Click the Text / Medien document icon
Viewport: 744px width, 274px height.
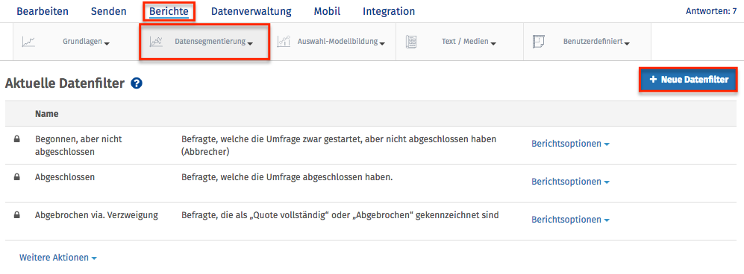411,42
